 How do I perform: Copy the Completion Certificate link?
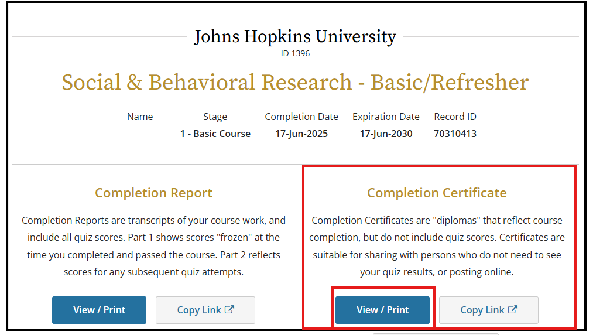pos(489,310)
